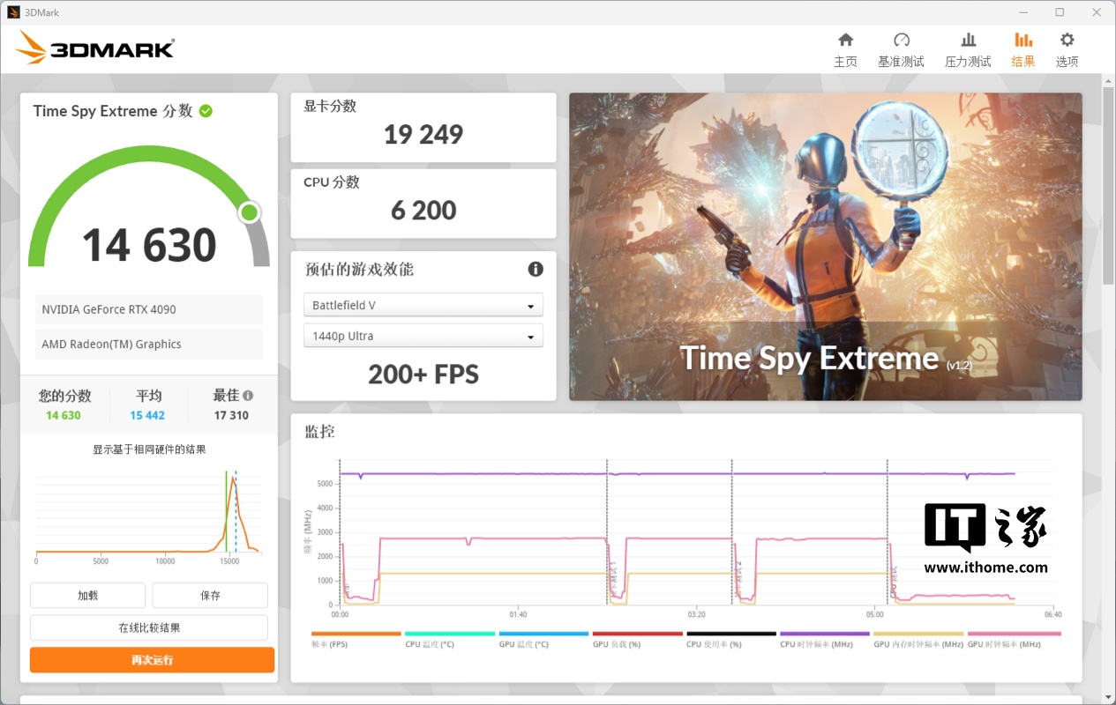Toggle the GPU 时钟频率 pink legend swatch

point(1015,633)
